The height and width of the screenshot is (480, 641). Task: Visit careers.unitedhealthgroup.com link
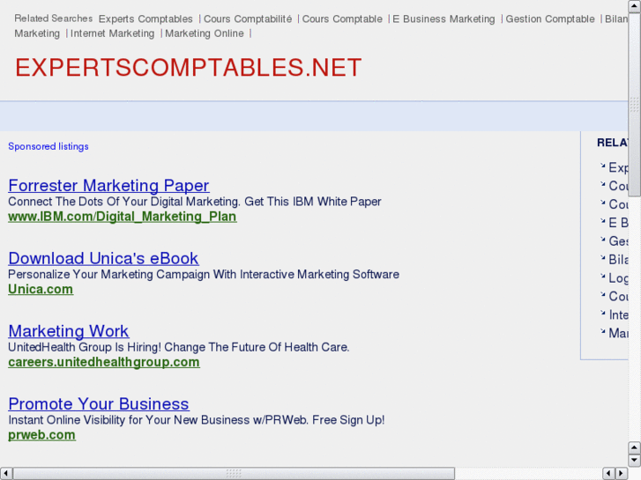pos(104,362)
